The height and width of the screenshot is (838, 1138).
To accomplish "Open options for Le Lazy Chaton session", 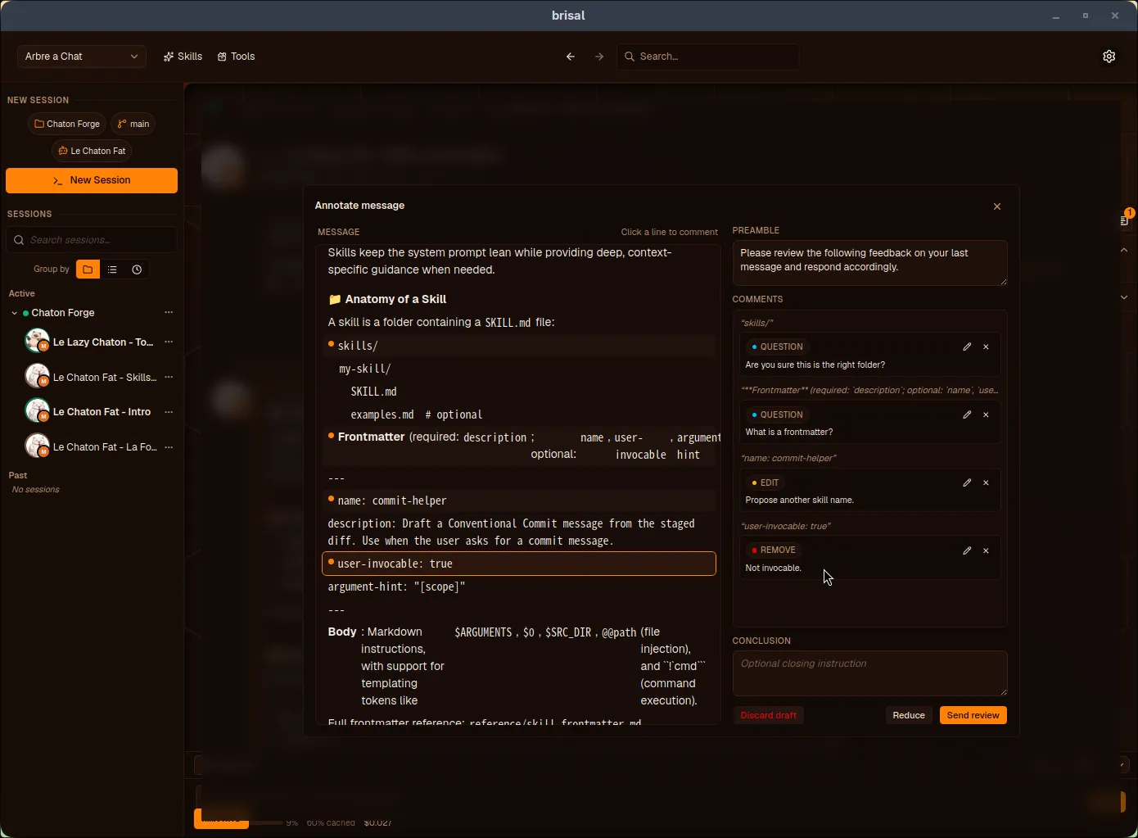I will click(169, 342).
